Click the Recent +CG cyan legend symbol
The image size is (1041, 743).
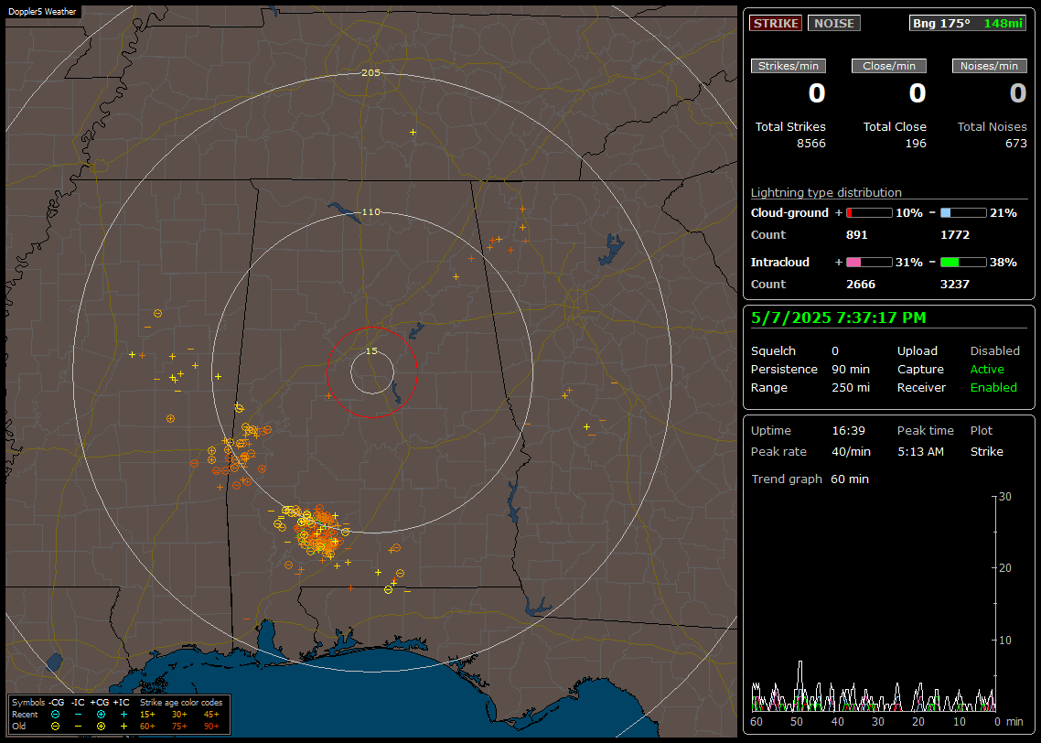(101, 715)
